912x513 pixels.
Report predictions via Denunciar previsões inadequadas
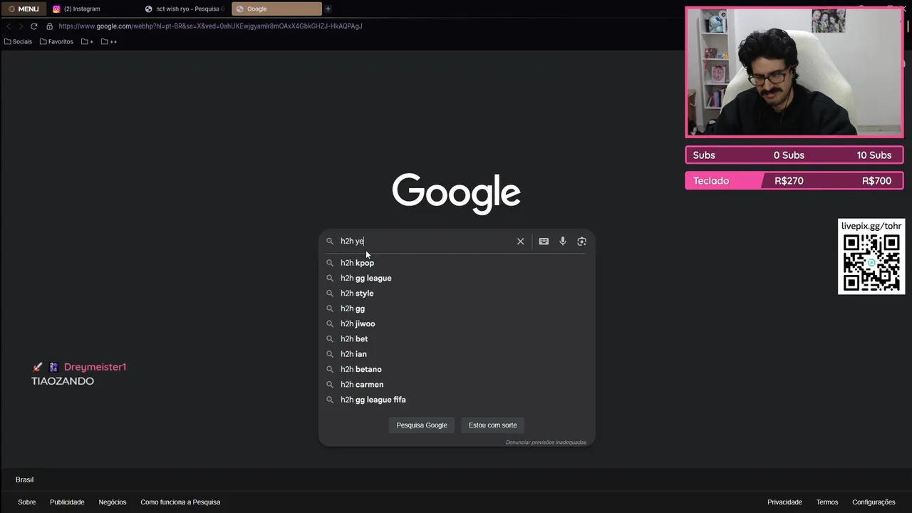[546, 442]
